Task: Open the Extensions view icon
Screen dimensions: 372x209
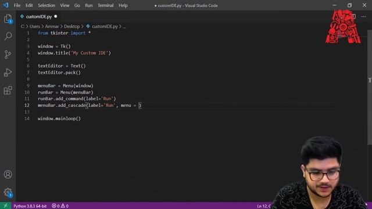Action: 8,91
